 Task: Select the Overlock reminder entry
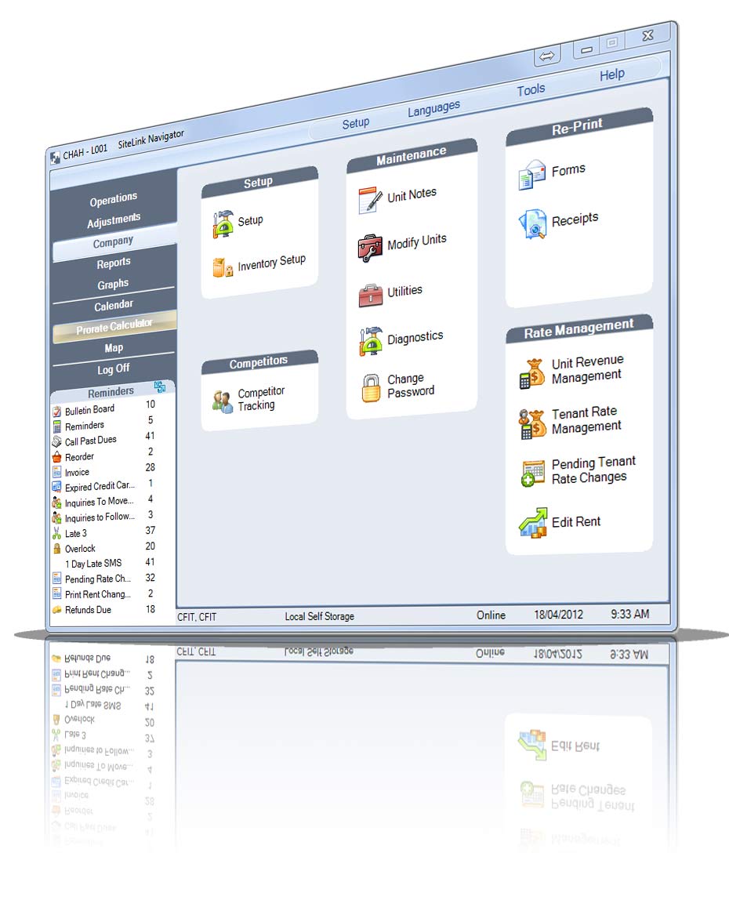point(80,549)
